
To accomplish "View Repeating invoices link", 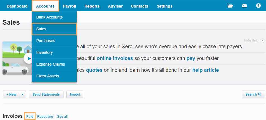I will click(45, 116).
